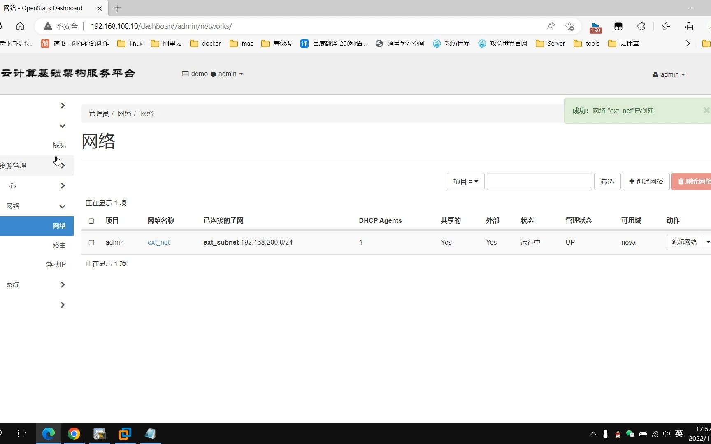Open the Collections icon

tap(689, 26)
